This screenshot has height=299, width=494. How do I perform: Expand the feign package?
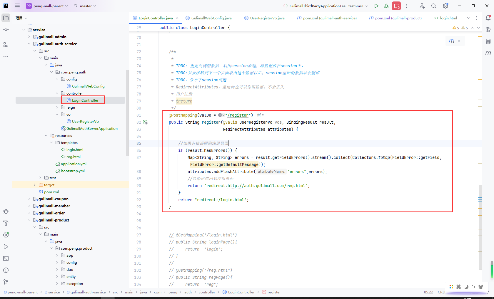tap(57, 107)
